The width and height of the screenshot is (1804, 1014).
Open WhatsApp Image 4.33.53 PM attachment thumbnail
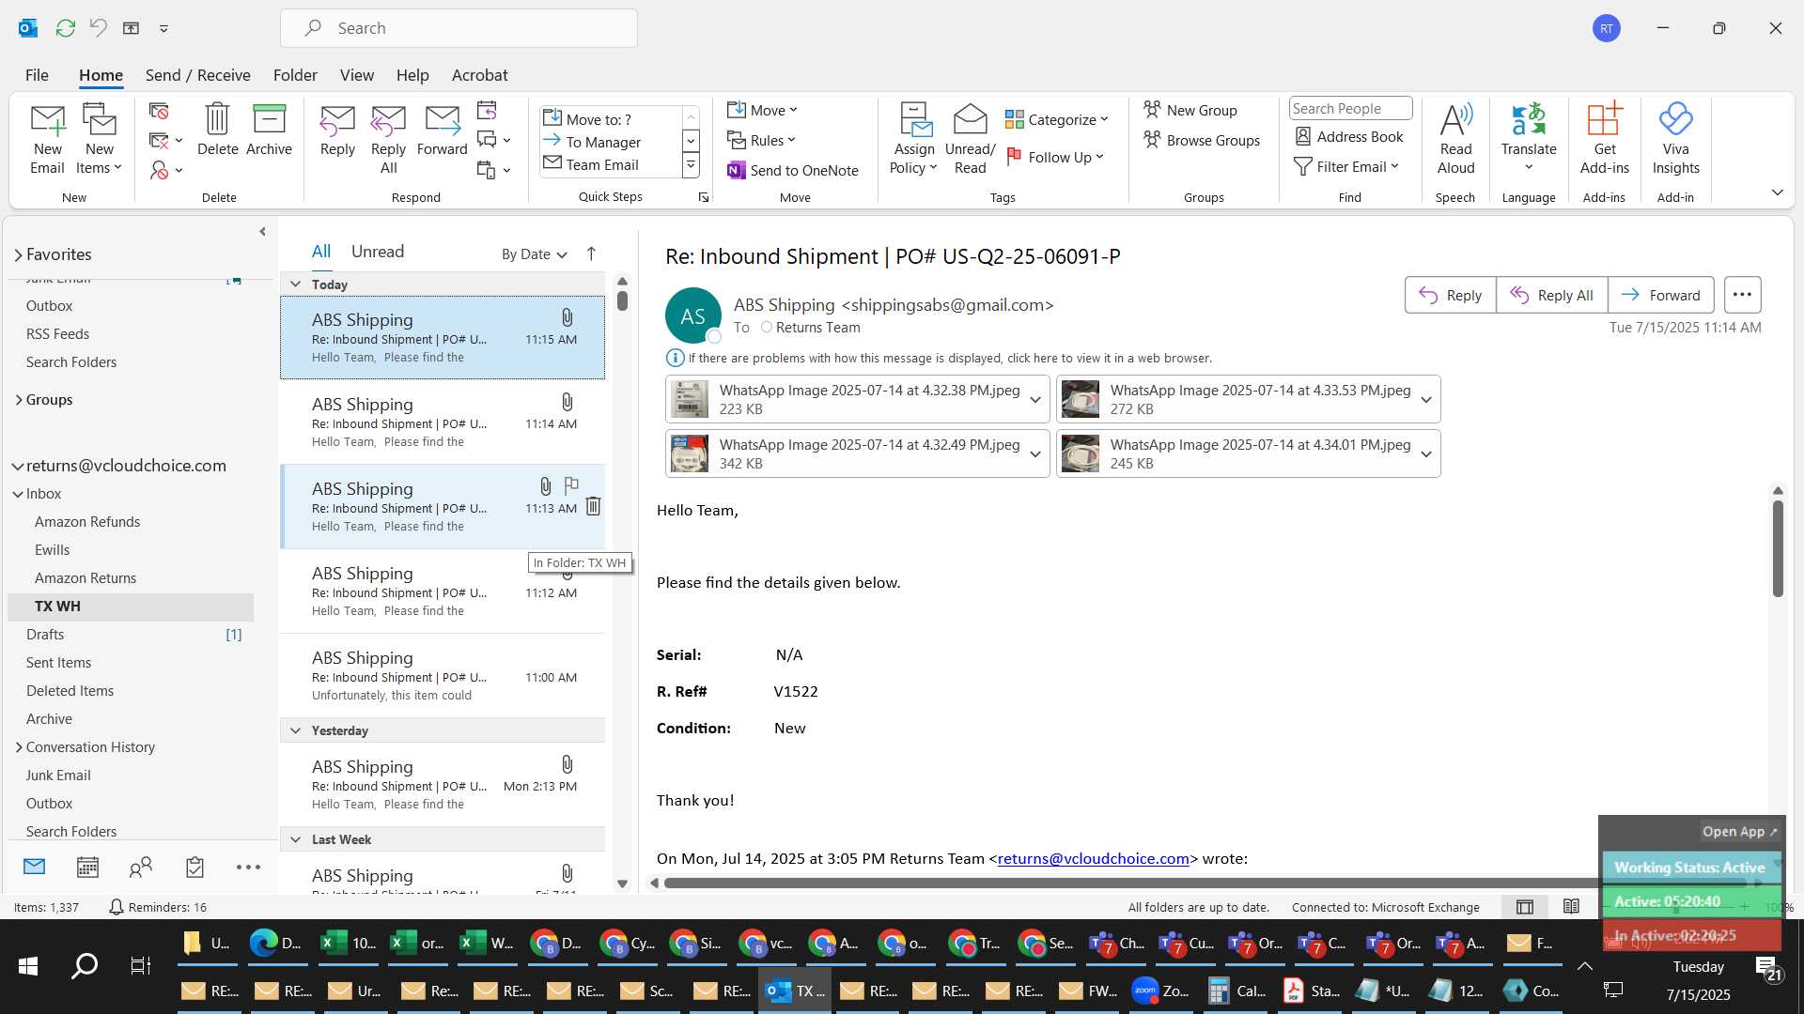1081,400
